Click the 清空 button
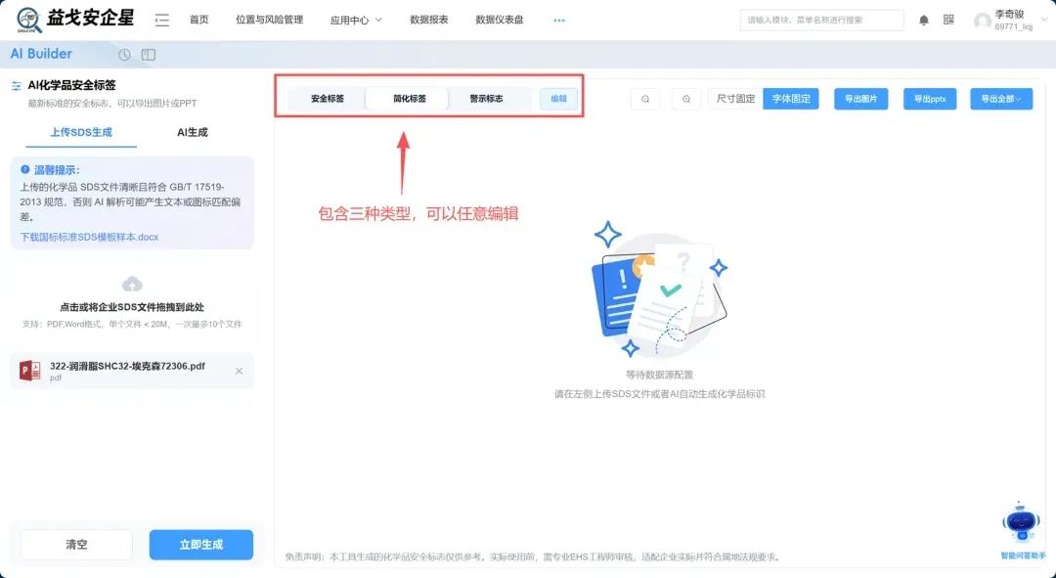This screenshot has width=1056, height=578. 77,545
